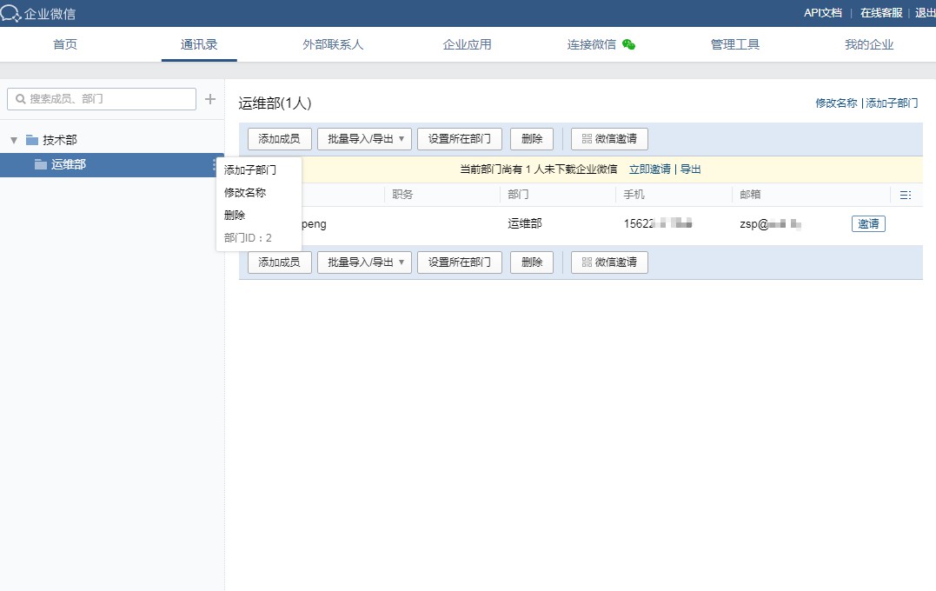
Task: Open the top 批量导入/导出 dropdown
Action: point(364,139)
